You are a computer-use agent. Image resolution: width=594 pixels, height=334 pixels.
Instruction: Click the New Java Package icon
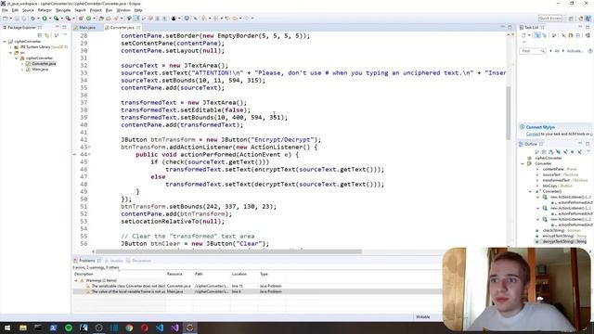tap(81, 19)
